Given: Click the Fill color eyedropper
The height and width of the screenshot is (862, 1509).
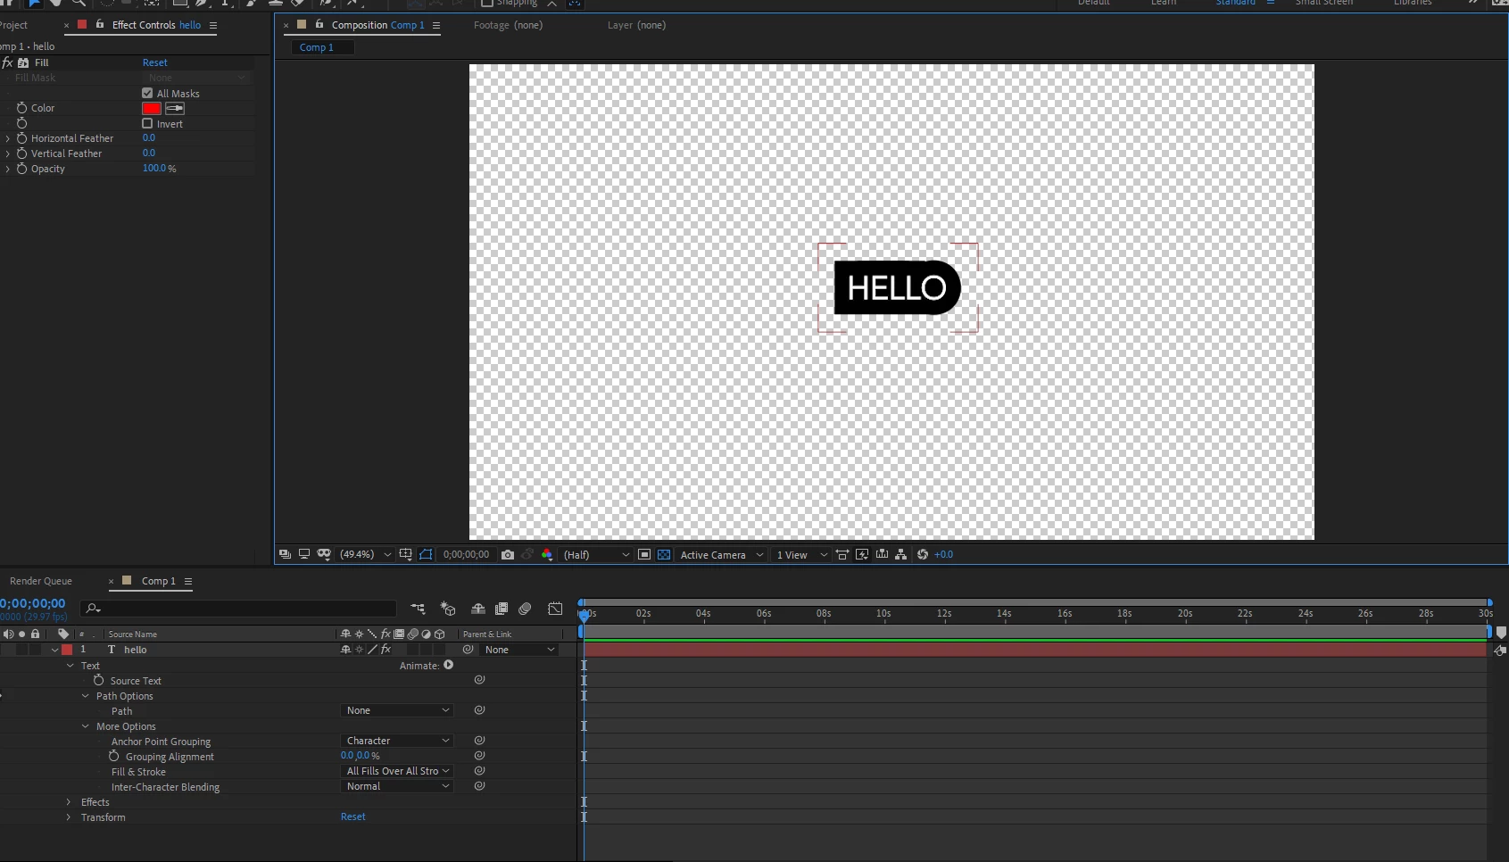Looking at the screenshot, I should tap(175, 108).
